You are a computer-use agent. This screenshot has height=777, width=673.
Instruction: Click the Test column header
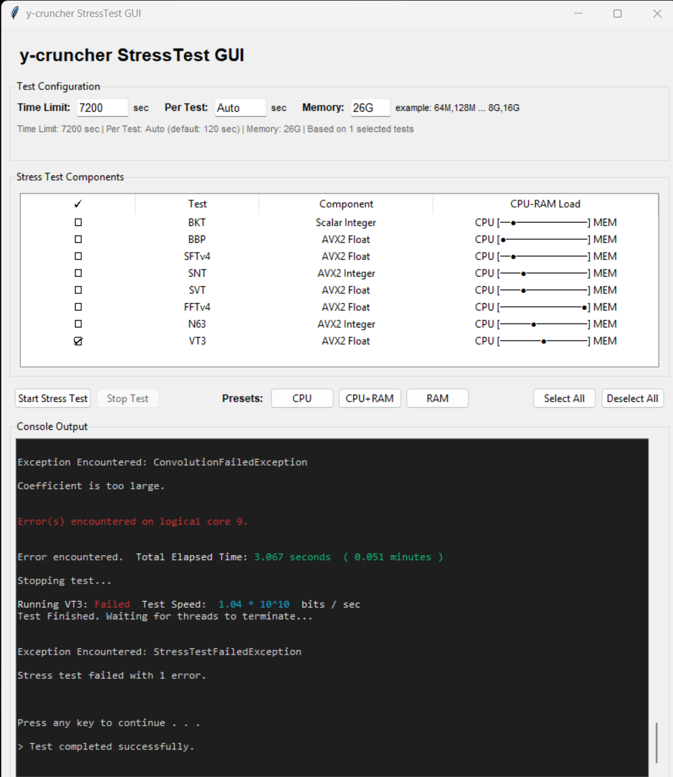pyautogui.click(x=197, y=204)
